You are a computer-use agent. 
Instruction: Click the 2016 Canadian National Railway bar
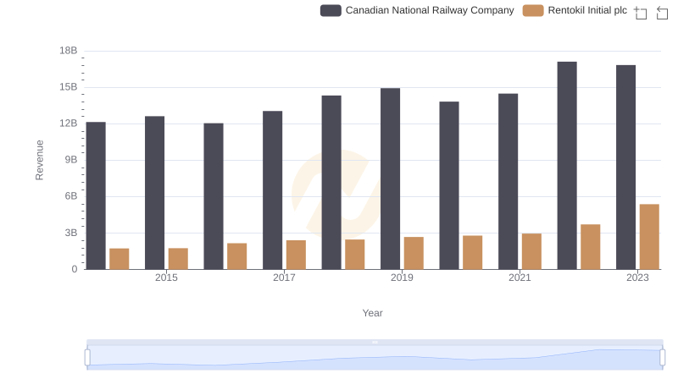pos(214,196)
